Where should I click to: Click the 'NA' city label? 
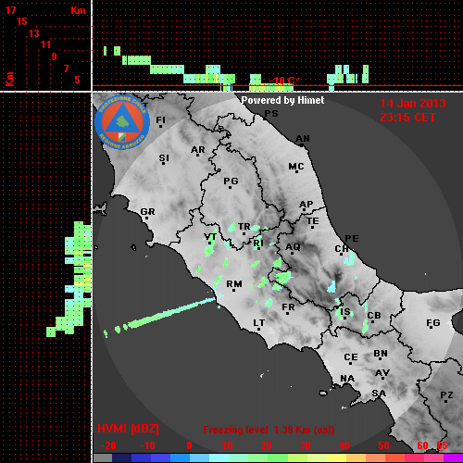[x=347, y=379]
